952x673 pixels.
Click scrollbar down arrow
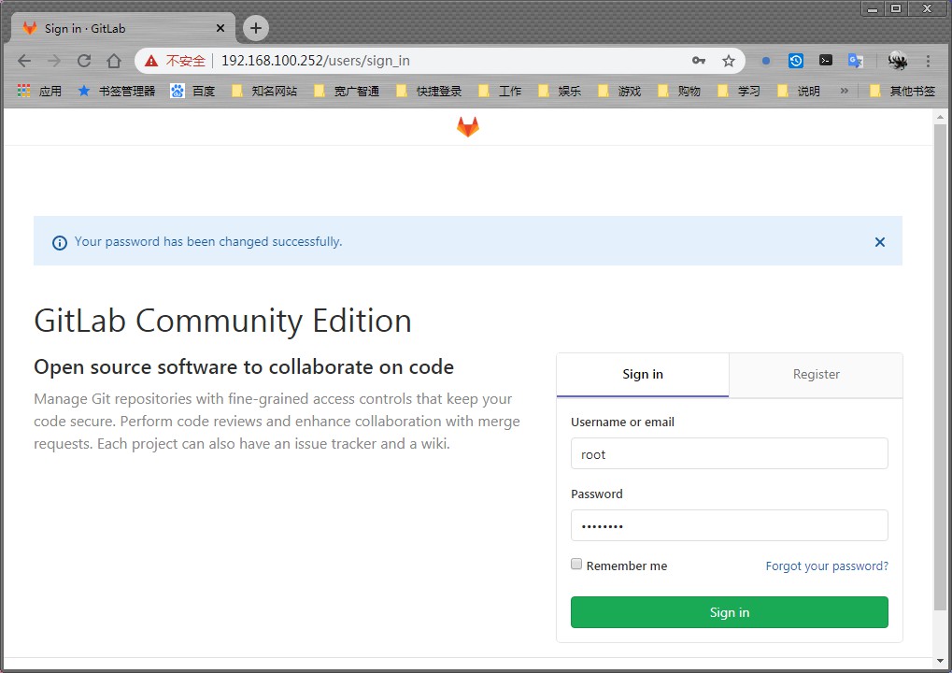pos(940,661)
